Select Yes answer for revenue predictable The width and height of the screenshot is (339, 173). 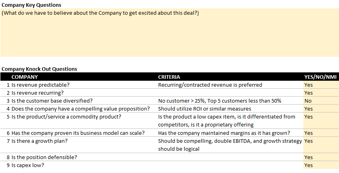pyautogui.click(x=321, y=85)
